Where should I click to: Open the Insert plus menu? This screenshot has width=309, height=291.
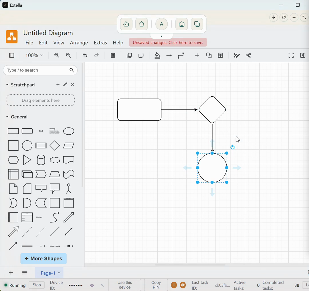[x=197, y=55]
